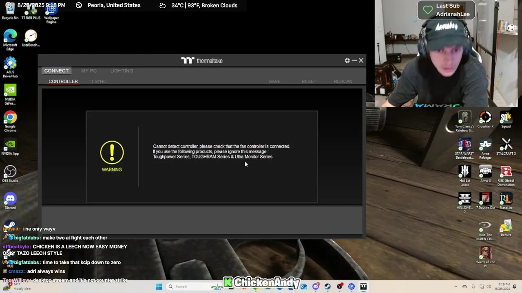
Task: Go to the LIGHTING tab
Action: click(122, 70)
